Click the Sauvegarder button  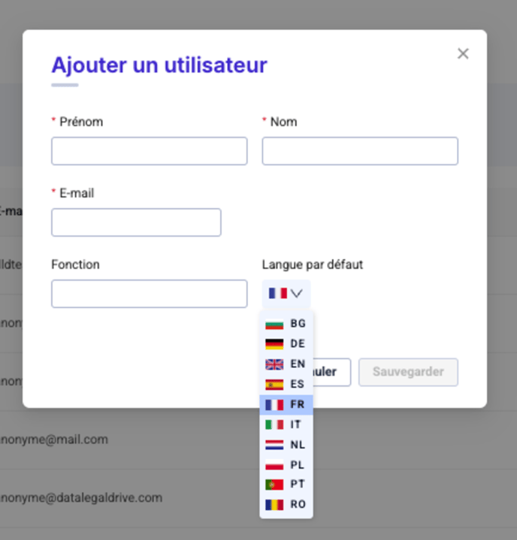click(x=408, y=372)
